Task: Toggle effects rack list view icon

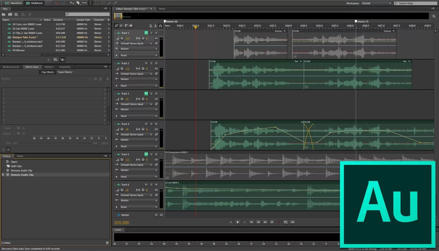Action: click(x=8, y=149)
